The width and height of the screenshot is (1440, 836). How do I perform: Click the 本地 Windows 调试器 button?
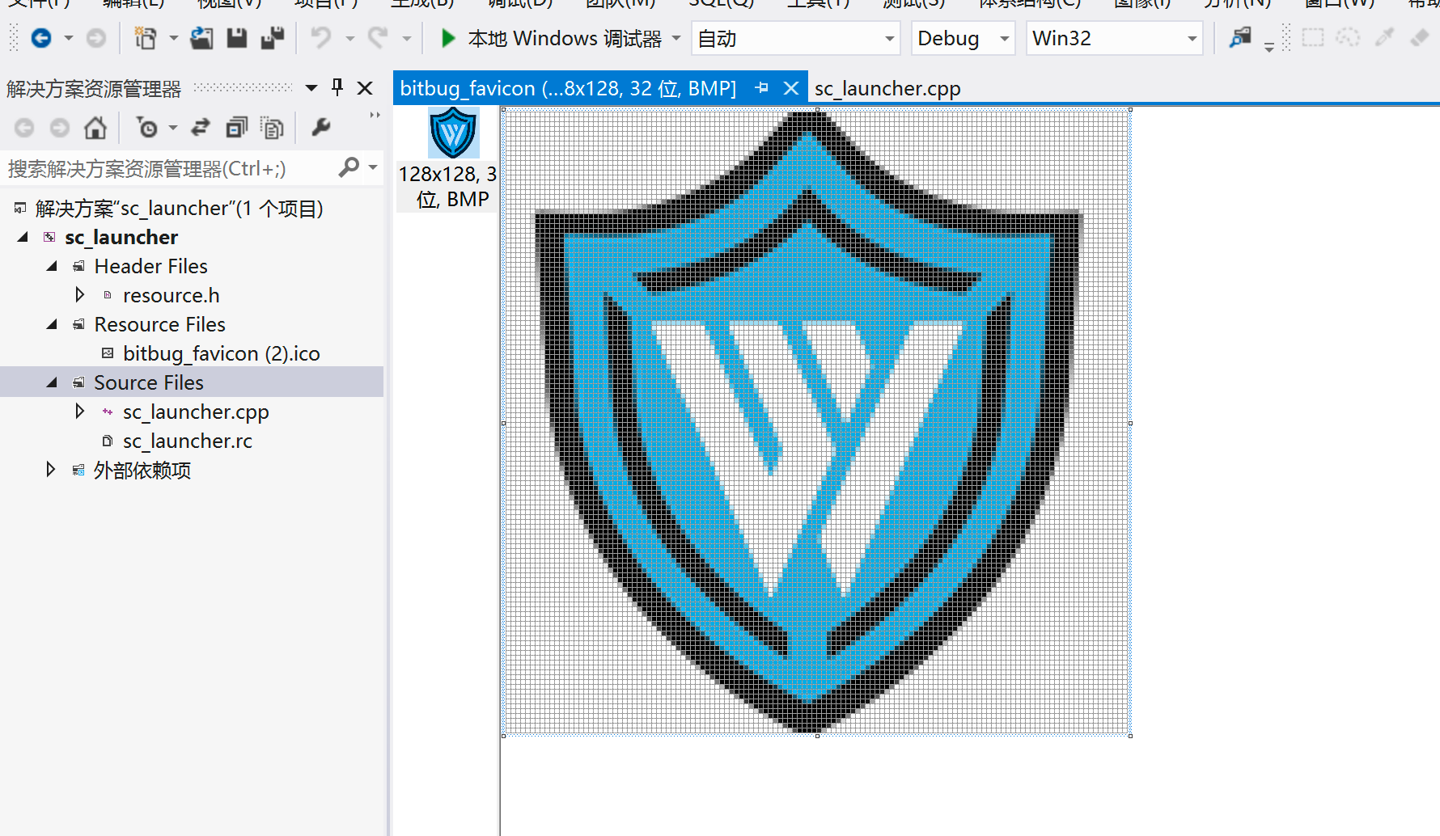564,38
